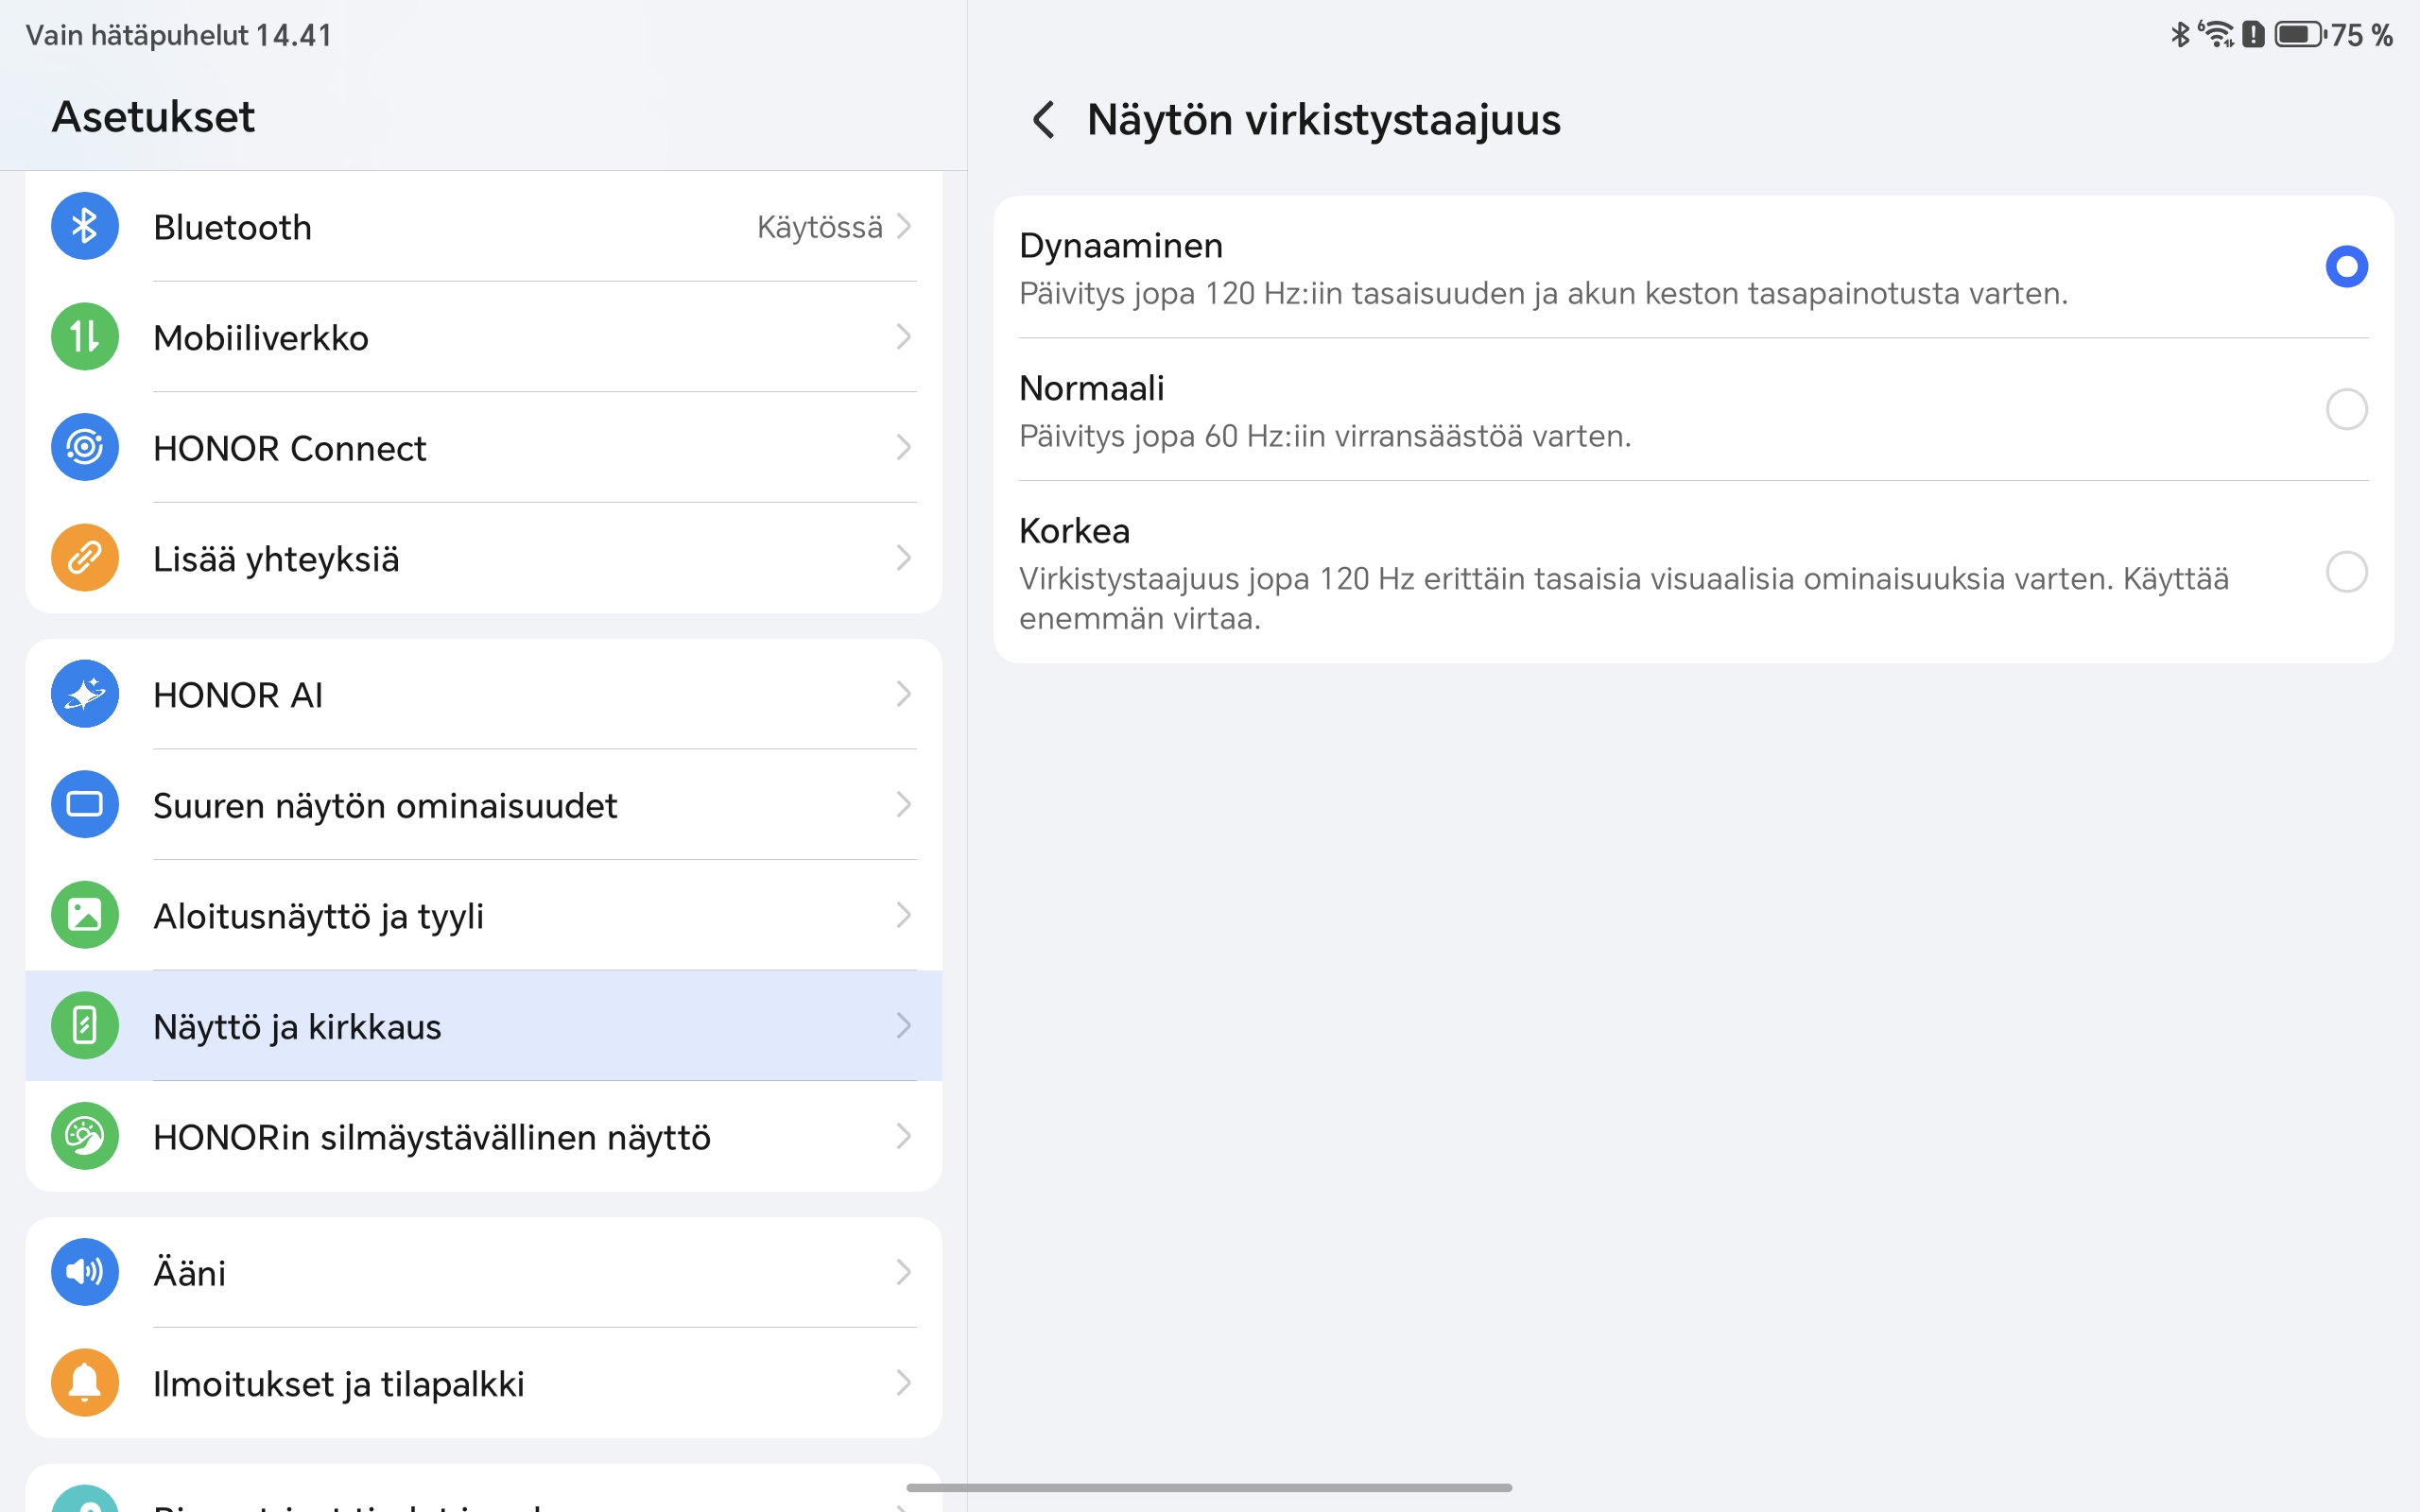Select the Korkea 120 Hz radio button
The width and height of the screenshot is (2420, 1512).
tap(2346, 572)
